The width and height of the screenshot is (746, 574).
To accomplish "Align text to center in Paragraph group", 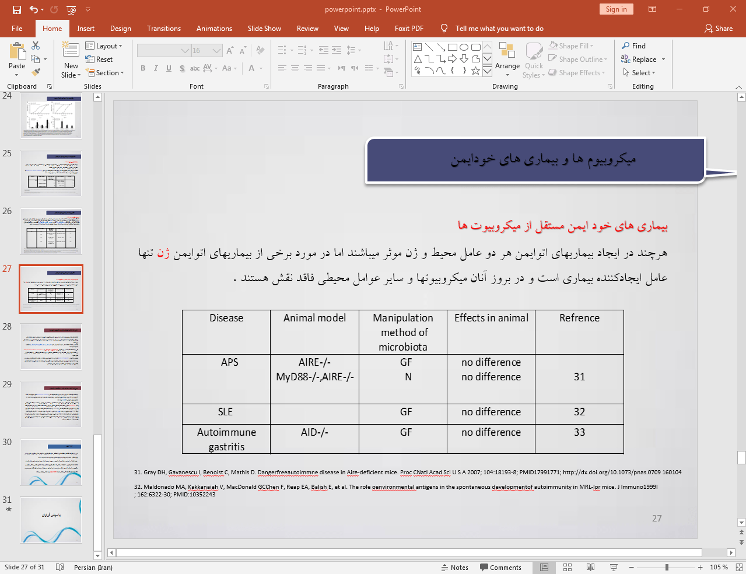I will pyautogui.click(x=295, y=68).
